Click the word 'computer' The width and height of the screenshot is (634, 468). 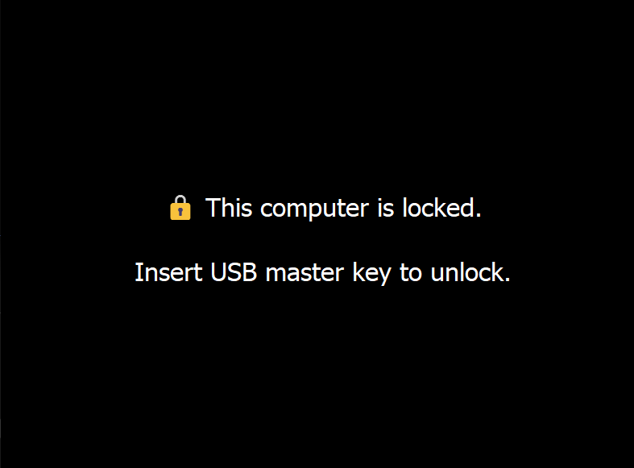pyautogui.click(x=314, y=209)
